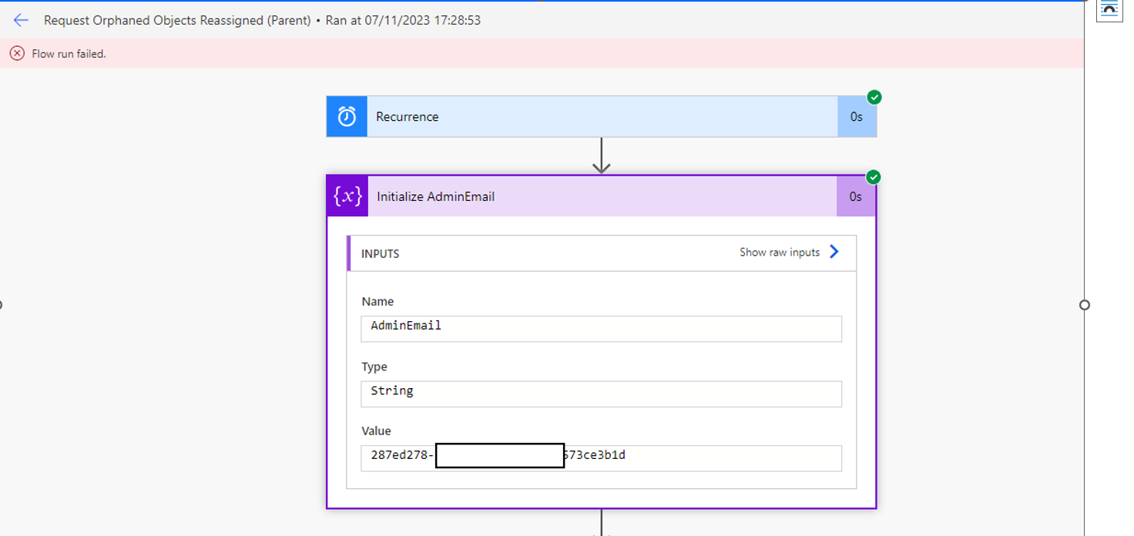Image resolution: width=1134 pixels, height=536 pixels.
Task: Click the Value field containing the GUID
Action: (x=601, y=457)
